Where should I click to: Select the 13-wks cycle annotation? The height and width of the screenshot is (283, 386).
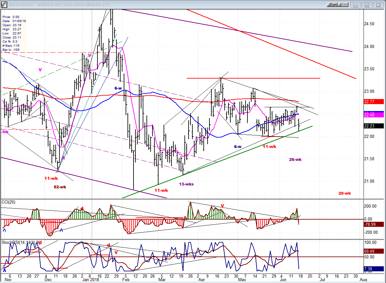(186, 184)
